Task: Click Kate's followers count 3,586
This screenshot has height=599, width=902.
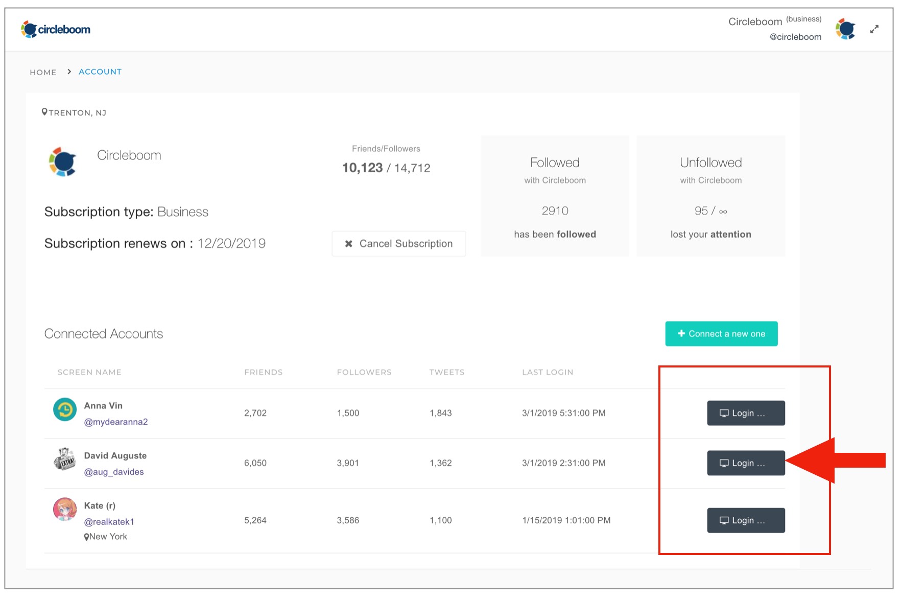Action: pyautogui.click(x=348, y=520)
